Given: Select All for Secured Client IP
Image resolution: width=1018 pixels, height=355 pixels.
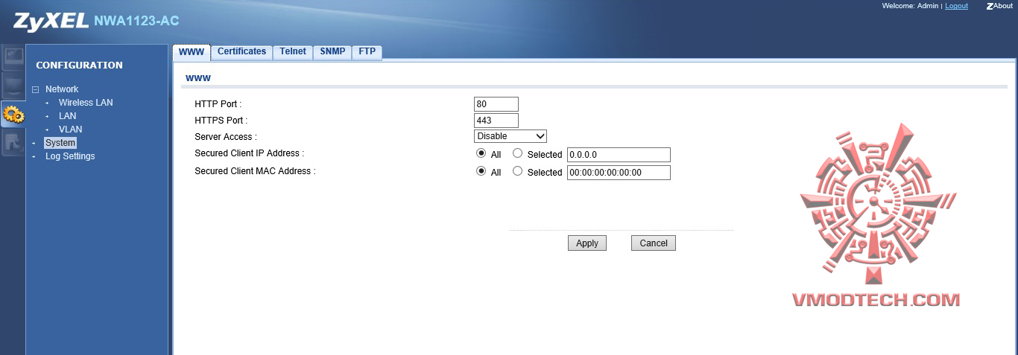Looking at the screenshot, I should [x=481, y=153].
